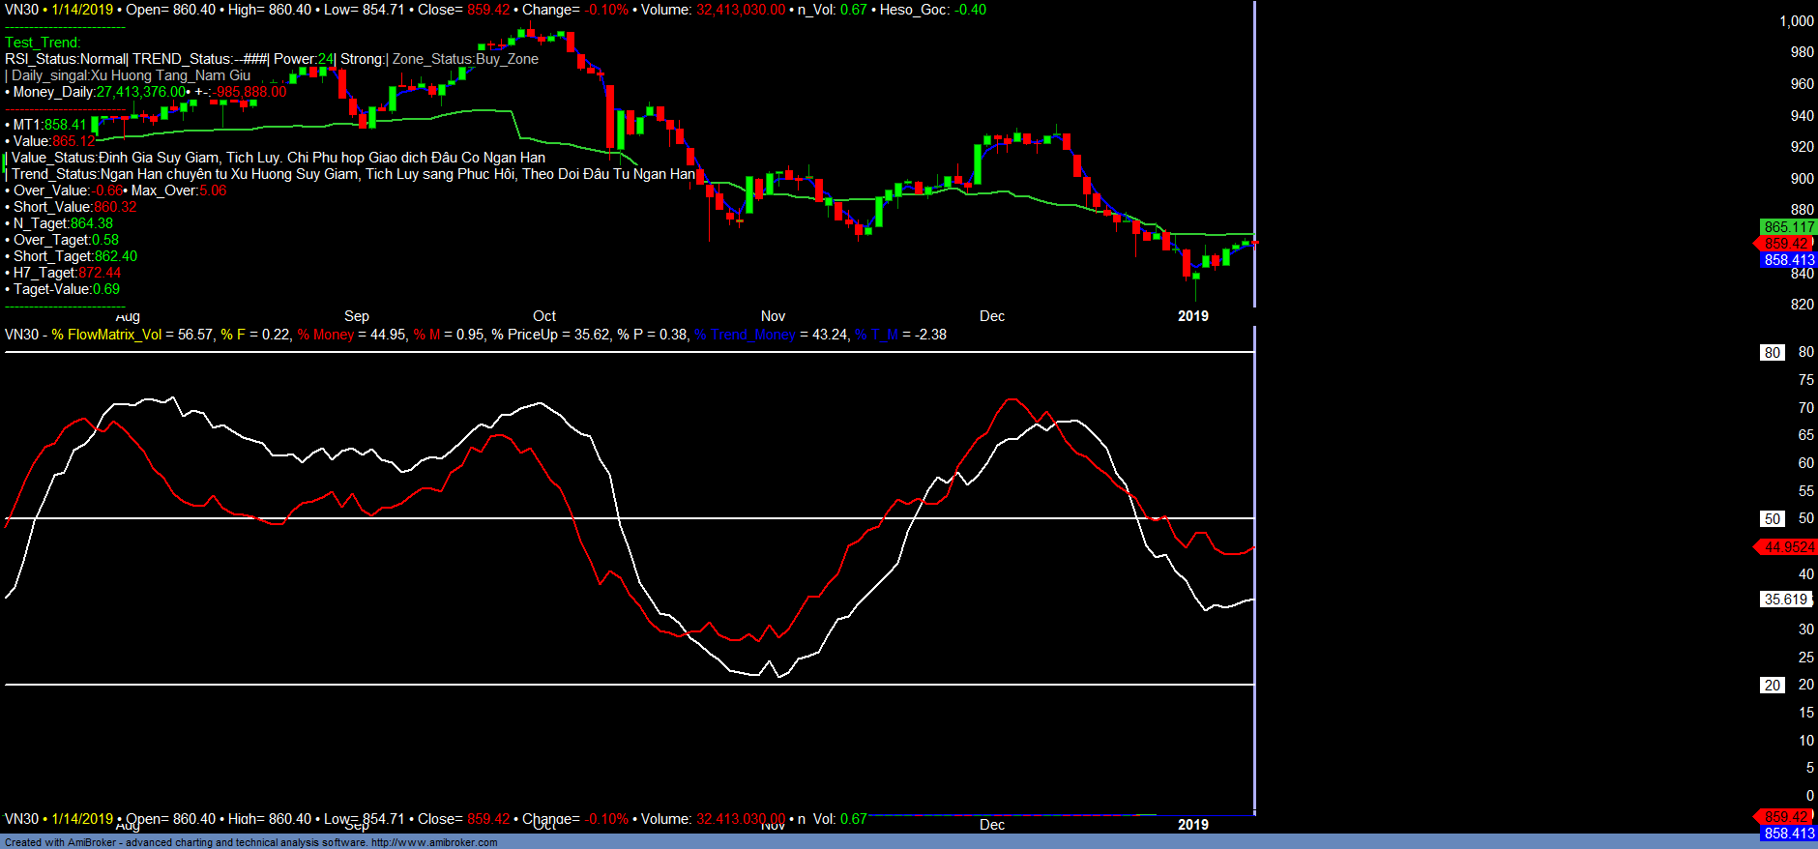Click the red % Money label
Screen dimensions: 1818x849
click(x=326, y=335)
